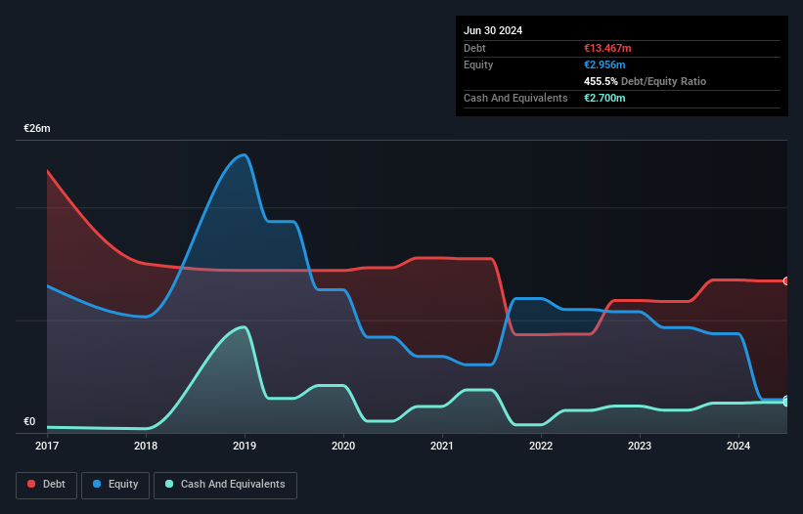Click the €2.700m cash value
803x514 pixels.
[604, 98]
